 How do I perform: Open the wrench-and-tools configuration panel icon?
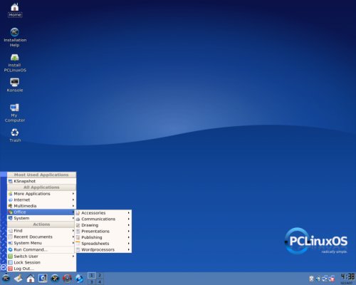coord(55,279)
